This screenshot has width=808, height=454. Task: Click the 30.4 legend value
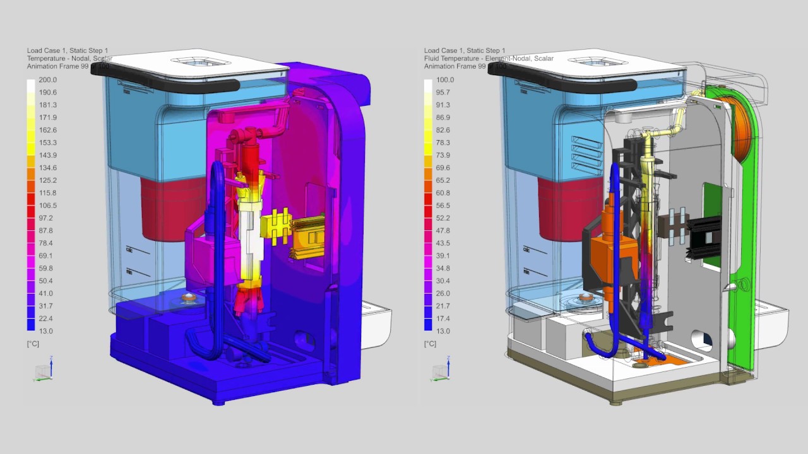[443, 281]
